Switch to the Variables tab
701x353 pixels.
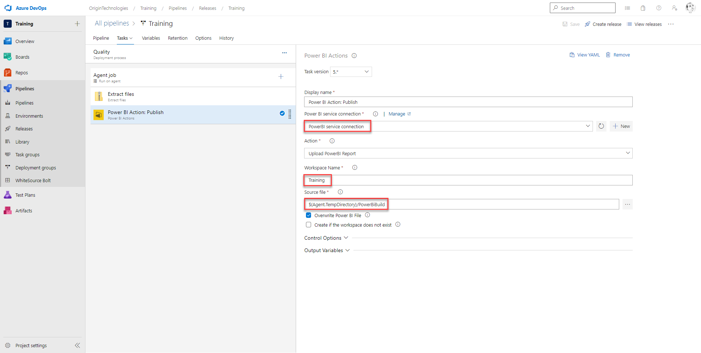(151, 38)
